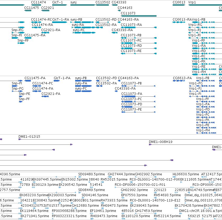This screenshot has width=222, height=220.
Task: Select the GlcT-1 gene label
Action: [x=57, y=2]
